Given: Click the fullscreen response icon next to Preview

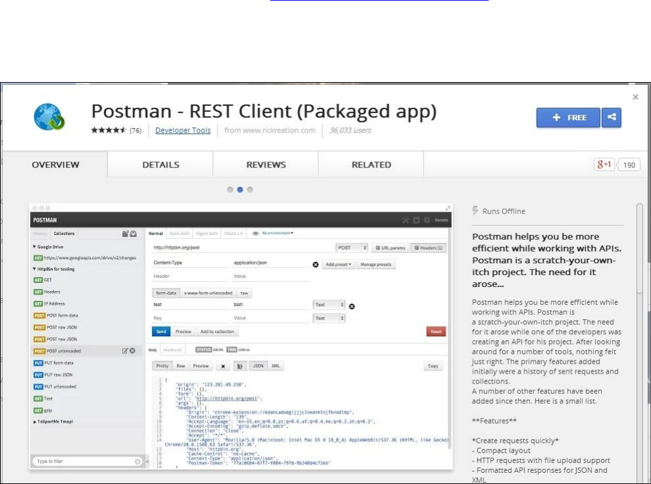Looking at the screenshot, I should point(223,366).
